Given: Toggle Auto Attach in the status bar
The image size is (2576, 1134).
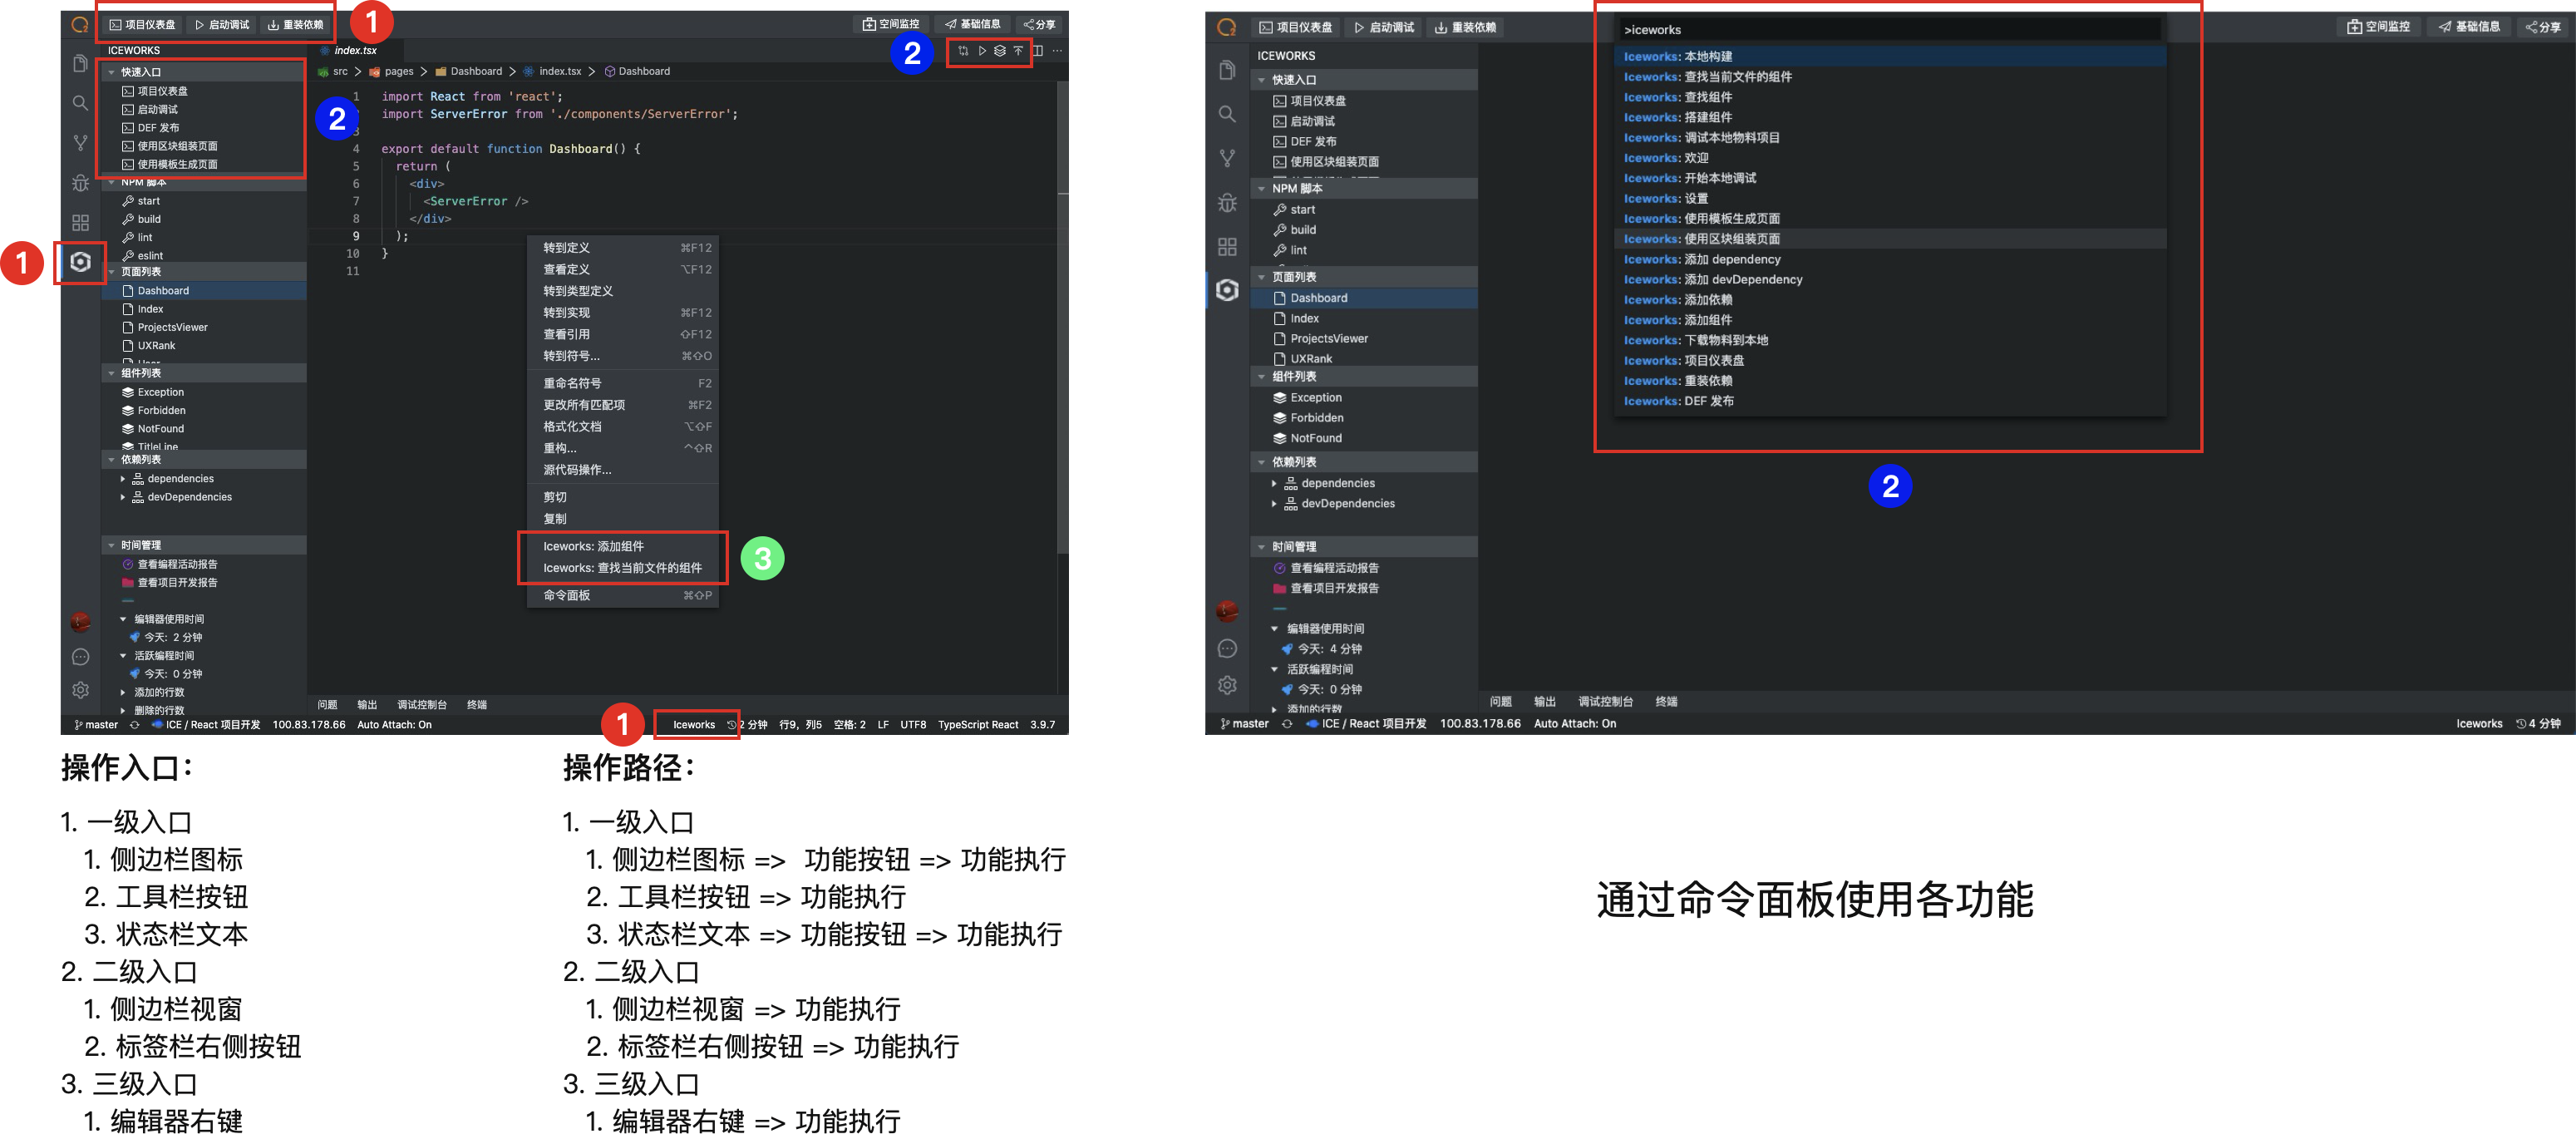Looking at the screenshot, I should pos(395,724).
